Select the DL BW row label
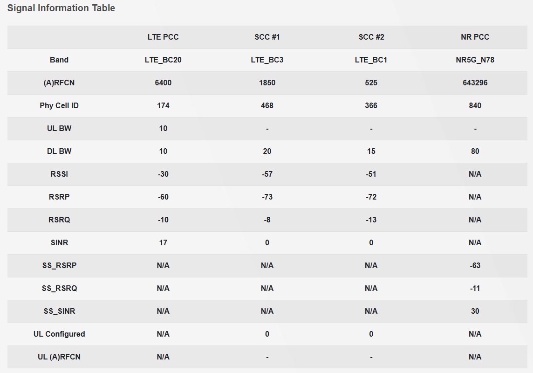Image resolution: width=533 pixels, height=373 pixels. coord(59,151)
